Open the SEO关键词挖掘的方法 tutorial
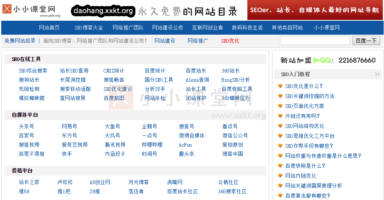The width and height of the screenshot is (384, 200). (310, 96)
